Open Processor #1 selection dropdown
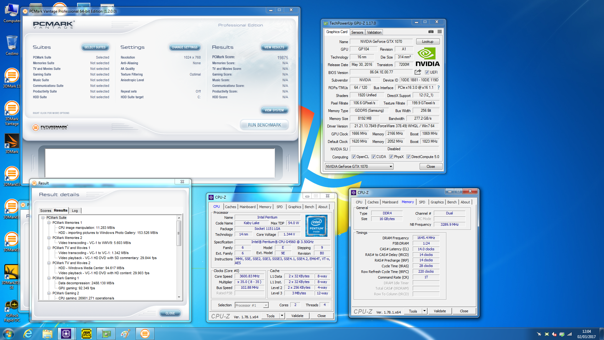 tap(251, 305)
